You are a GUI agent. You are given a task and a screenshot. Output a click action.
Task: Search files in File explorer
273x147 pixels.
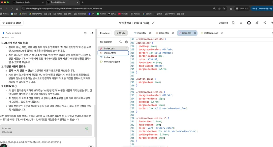(x=121, y=42)
